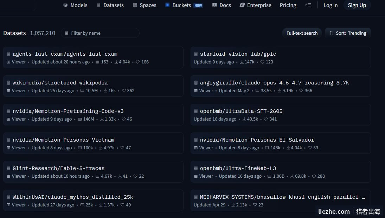Click the heart icon showing 341 likes
Viewport: 385px width, 218px height.
click(266, 119)
